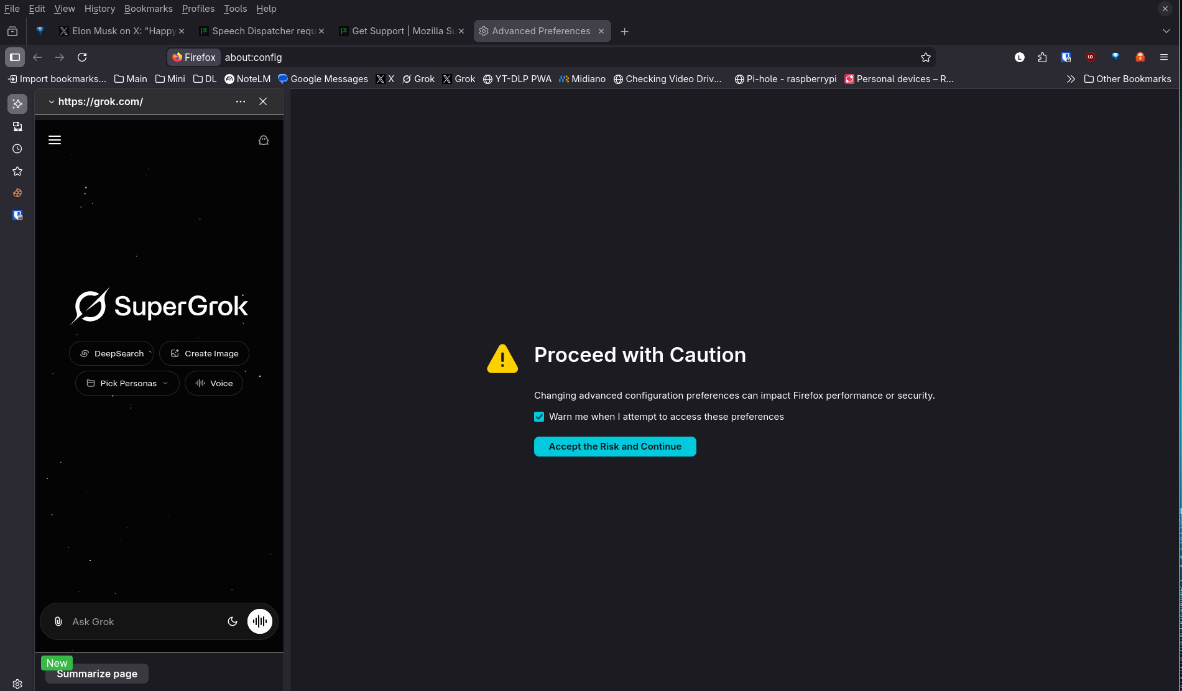Open the sidebar three-dot options menu
Screen dimensions: 1182x691
(x=241, y=101)
